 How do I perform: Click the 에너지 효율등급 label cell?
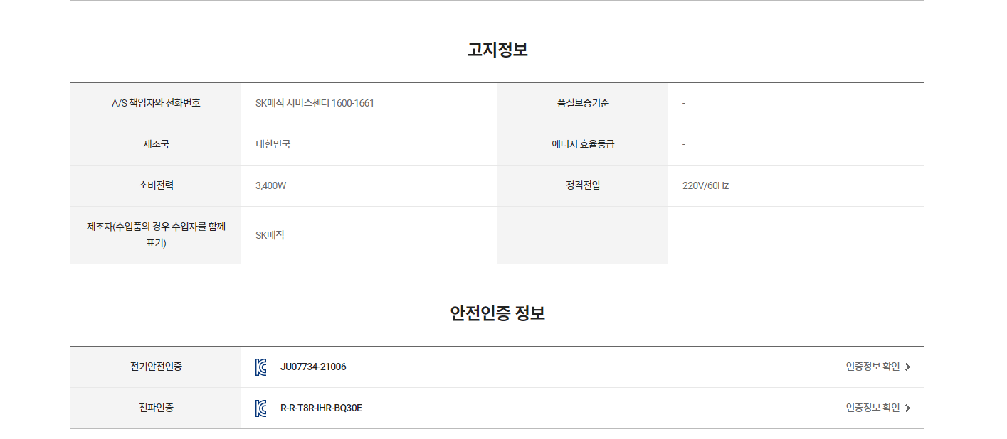tap(583, 145)
